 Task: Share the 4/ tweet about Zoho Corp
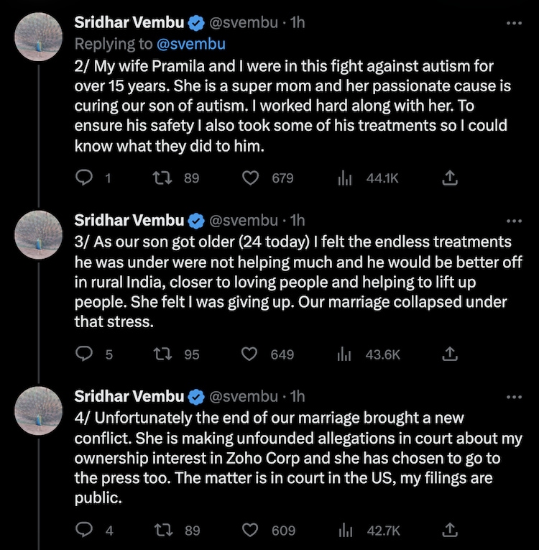coord(450,530)
